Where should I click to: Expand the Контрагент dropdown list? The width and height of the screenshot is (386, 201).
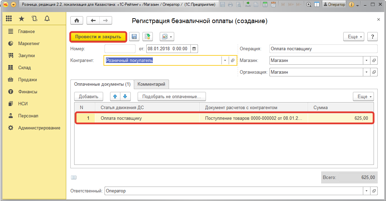click(225, 61)
